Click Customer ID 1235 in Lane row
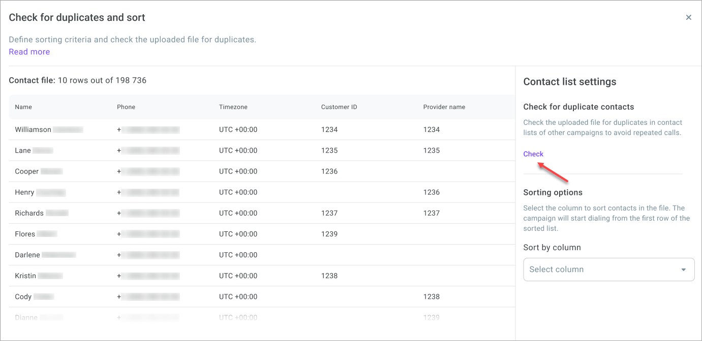Screen dimensions: 702x341 pyautogui.click(x=329, y=151)
